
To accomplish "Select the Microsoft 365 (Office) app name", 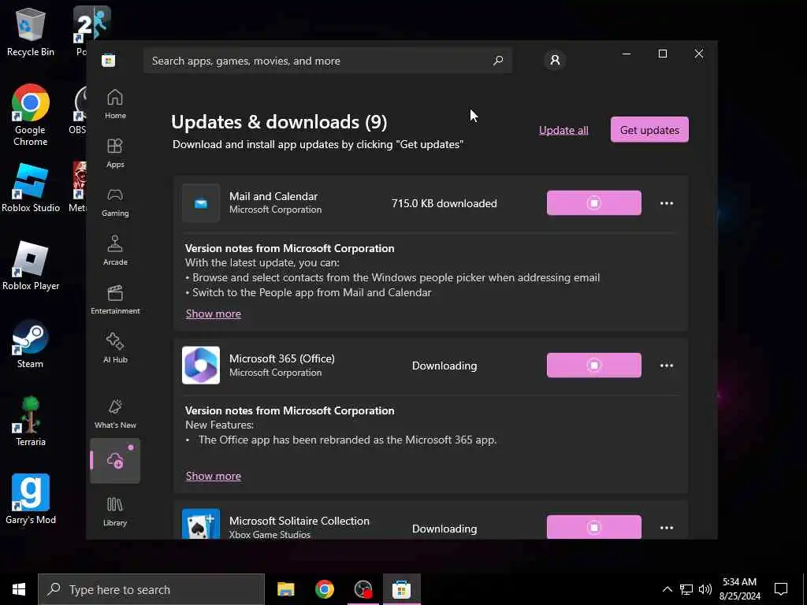I will (282, 358).
